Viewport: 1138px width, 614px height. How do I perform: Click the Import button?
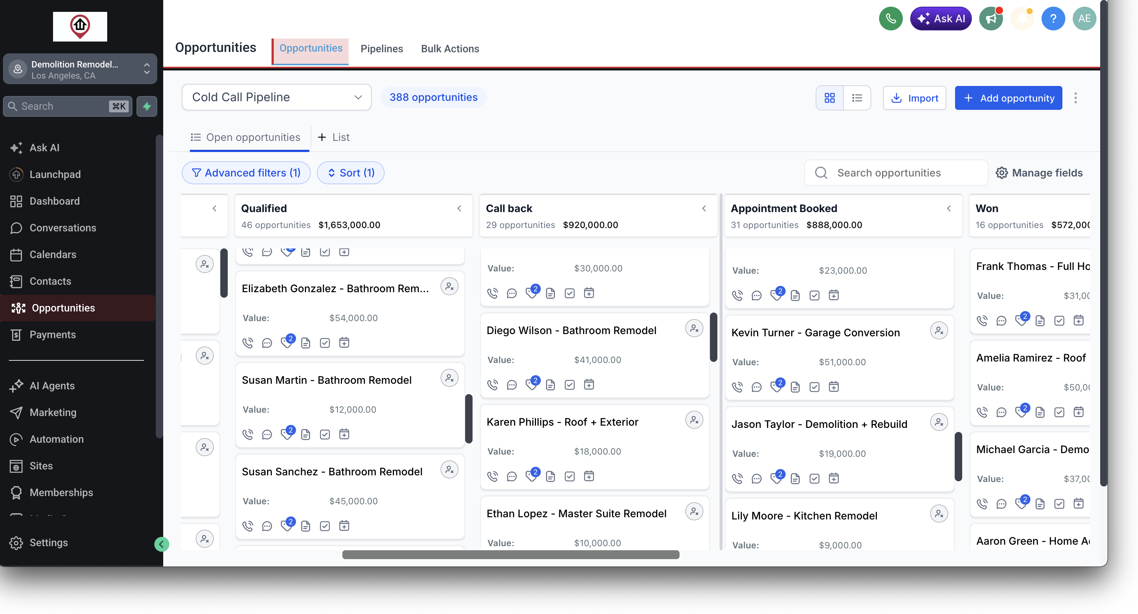[x=914, y=98]
